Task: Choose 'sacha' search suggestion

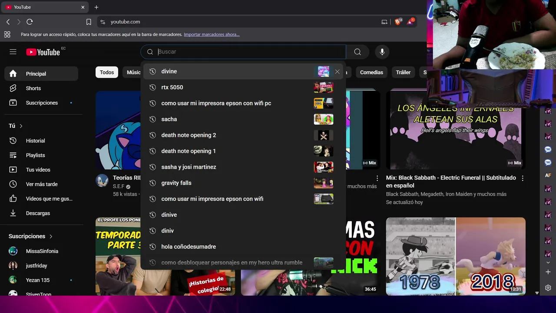Action: pos(243,119)
